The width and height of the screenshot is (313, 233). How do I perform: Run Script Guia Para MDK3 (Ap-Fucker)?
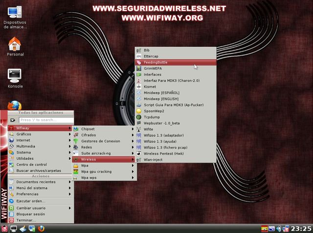[176, 105]
